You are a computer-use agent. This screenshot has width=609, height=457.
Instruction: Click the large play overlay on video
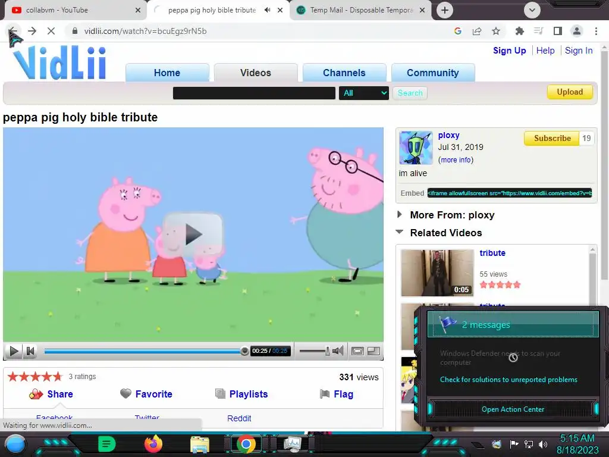pyautogui.click(x=193, y=234)
